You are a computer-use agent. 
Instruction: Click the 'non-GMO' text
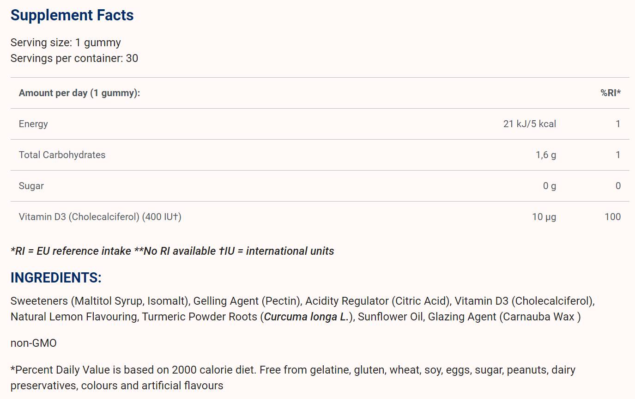click(33, 343)
